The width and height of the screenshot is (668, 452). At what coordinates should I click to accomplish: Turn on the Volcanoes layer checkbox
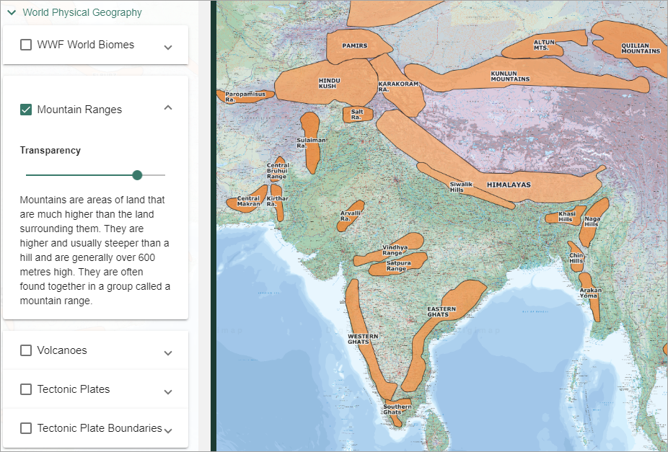[x=26, y=350]
